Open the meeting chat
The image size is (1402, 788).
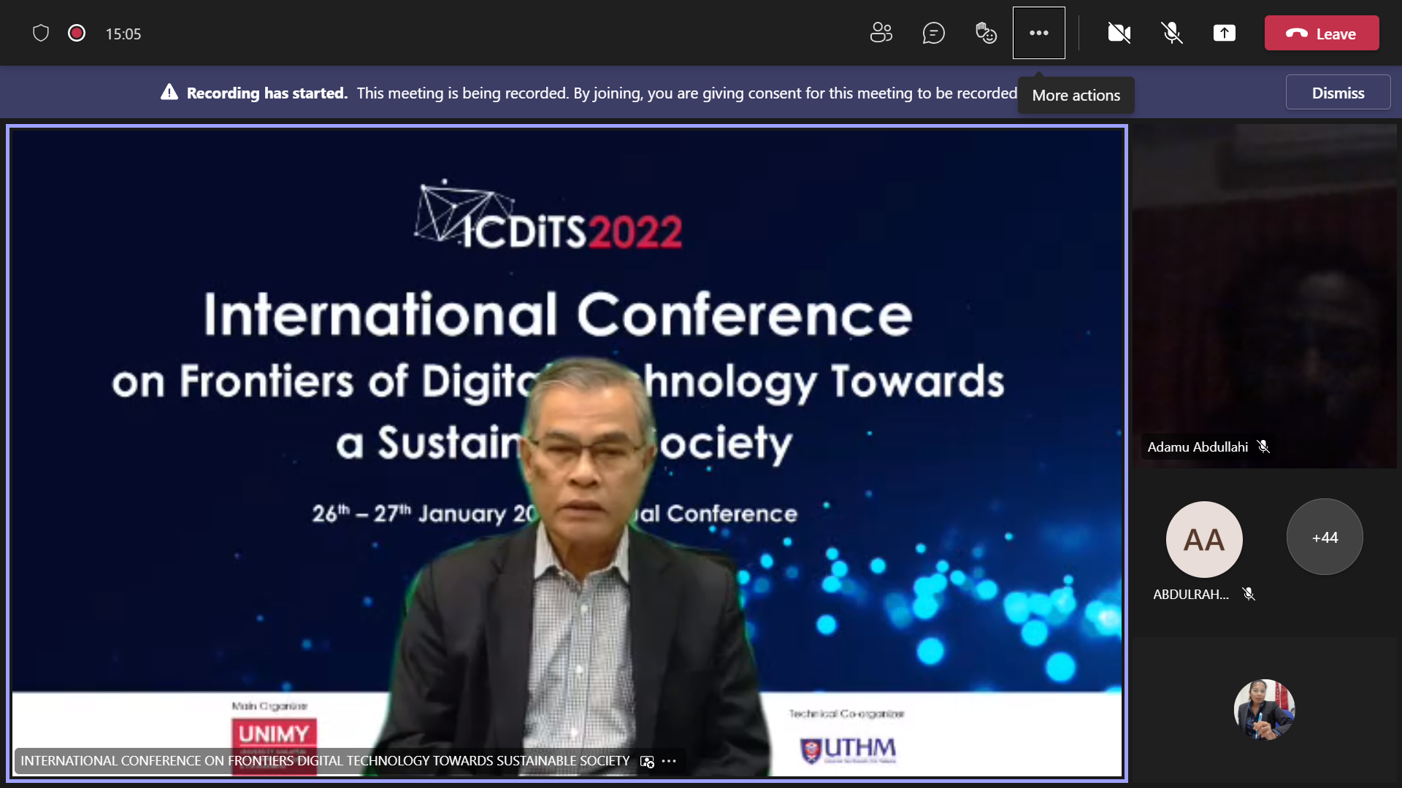[x=933, y=33]
